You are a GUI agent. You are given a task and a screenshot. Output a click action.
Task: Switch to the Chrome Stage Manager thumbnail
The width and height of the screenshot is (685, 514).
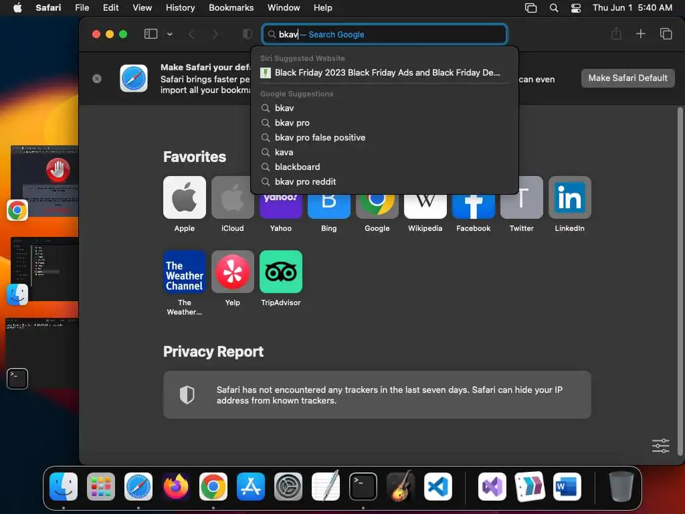45,181
